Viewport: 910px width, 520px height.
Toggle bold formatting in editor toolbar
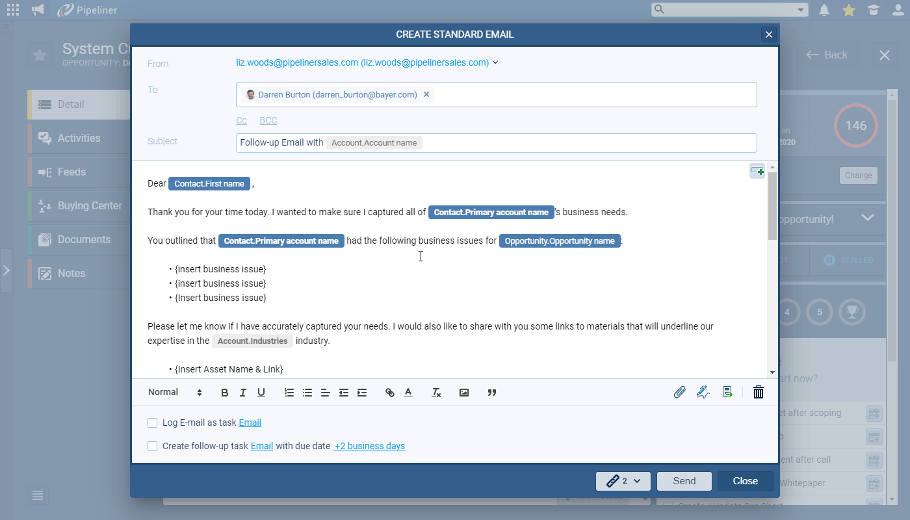pyautogui.click(x=225, y=393)
